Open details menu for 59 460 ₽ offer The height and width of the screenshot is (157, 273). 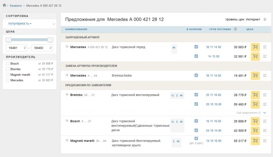click(265, 104)
